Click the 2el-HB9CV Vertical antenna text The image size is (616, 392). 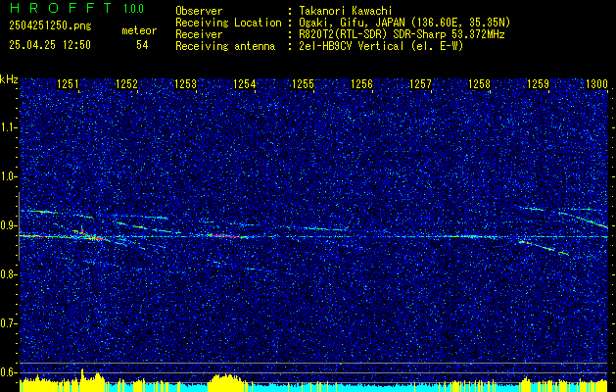coord(381,46)
